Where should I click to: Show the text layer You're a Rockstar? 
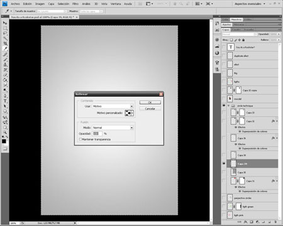[x=224, y=47]
